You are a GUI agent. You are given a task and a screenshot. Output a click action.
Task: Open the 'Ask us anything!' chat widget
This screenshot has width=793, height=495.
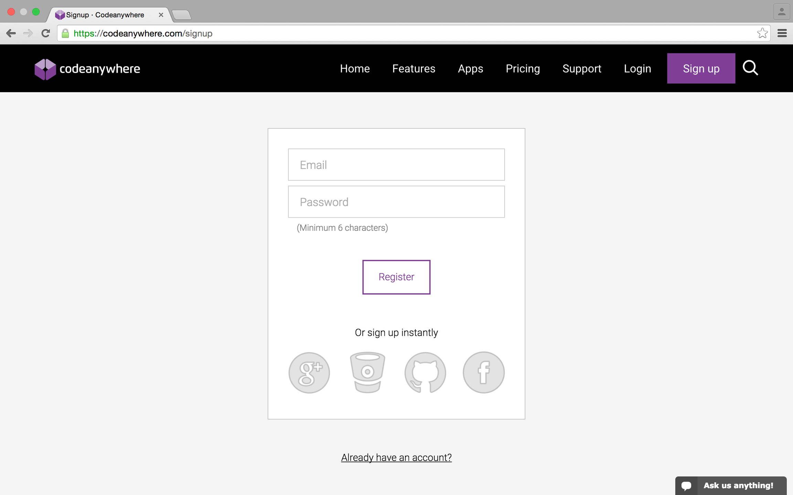pos(731,485)
